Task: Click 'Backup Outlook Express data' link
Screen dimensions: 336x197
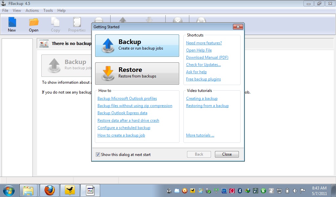Action: (122, 113)
